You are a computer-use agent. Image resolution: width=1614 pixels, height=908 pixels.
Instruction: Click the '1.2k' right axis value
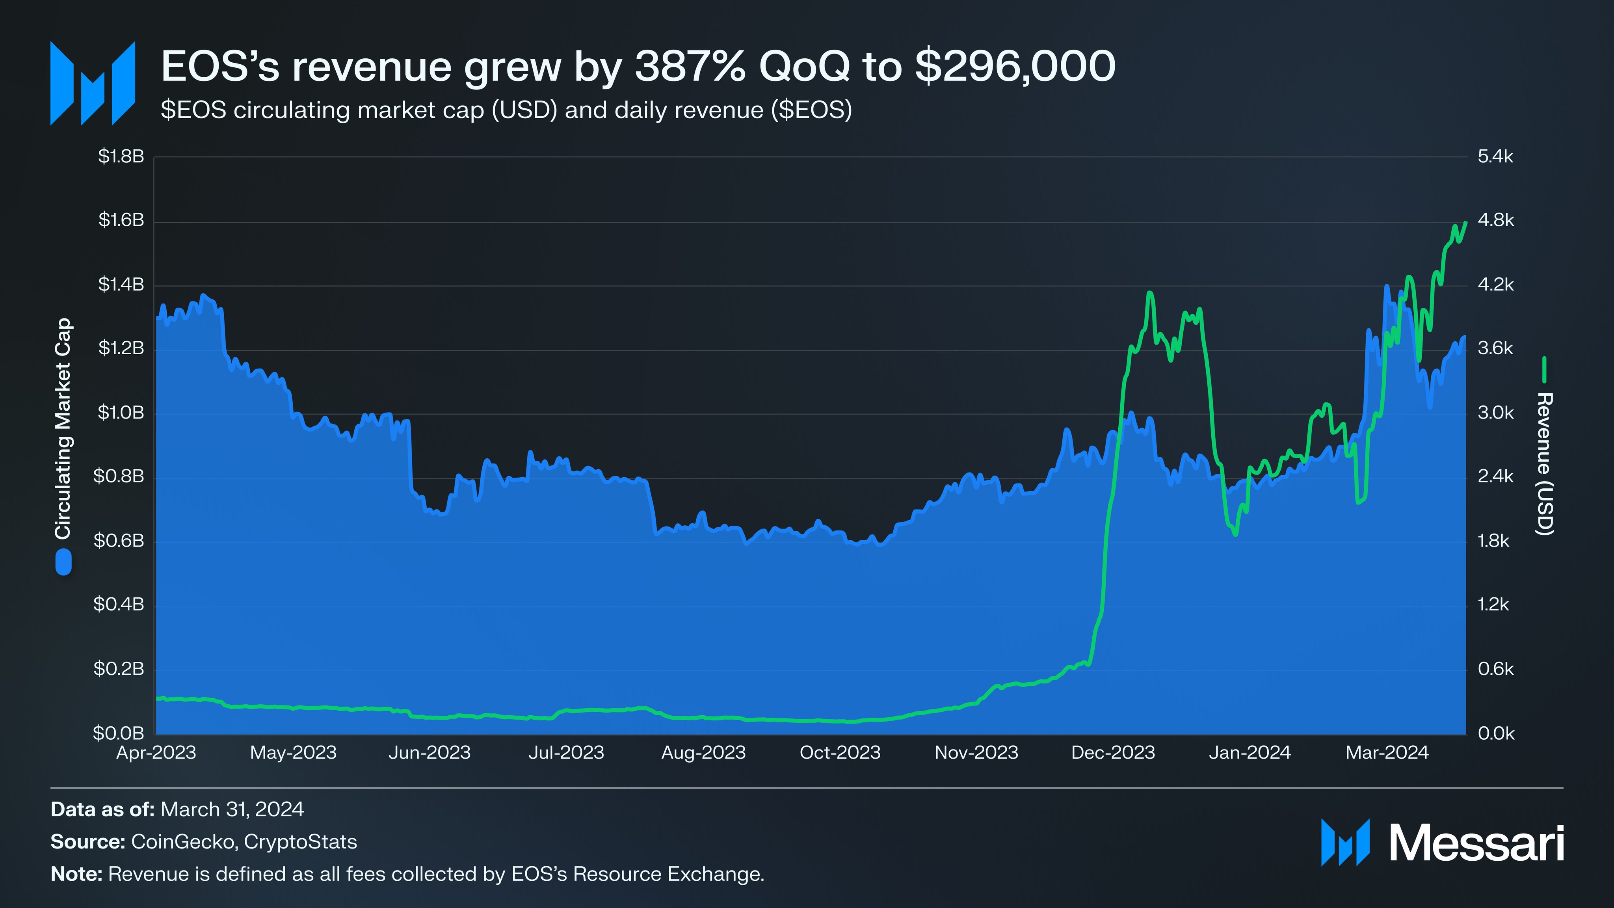[1494, 604]
